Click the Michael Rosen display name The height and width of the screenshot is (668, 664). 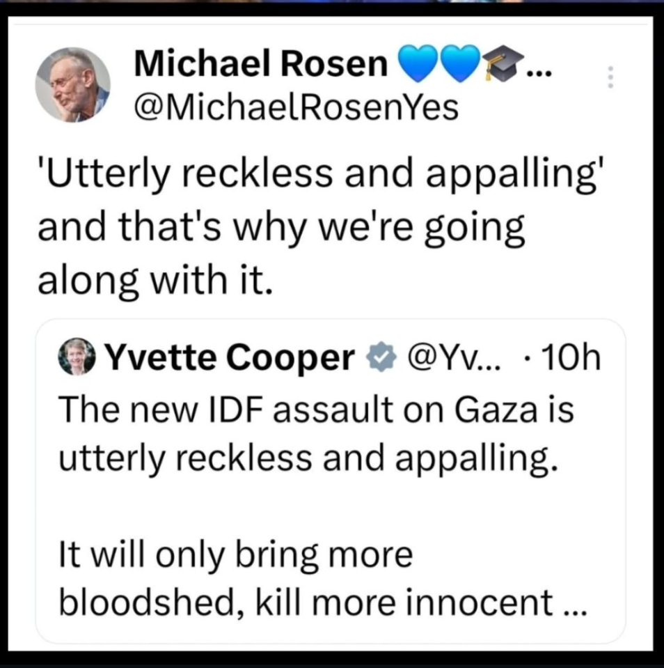[x=260, y=65]
